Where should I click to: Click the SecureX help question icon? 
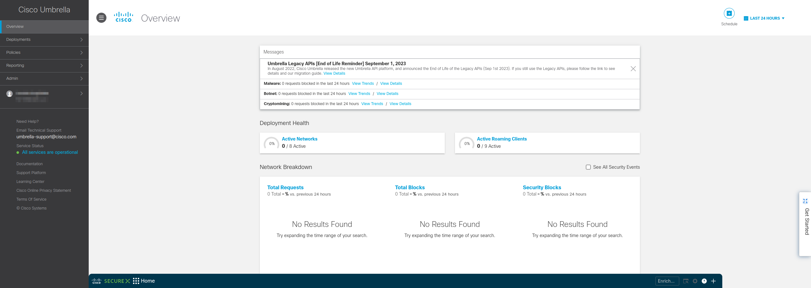click(x=704, y=281)
